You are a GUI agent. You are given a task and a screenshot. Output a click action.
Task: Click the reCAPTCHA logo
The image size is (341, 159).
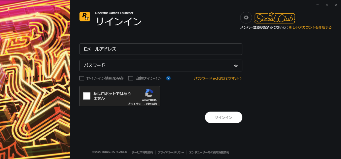pos(149,93)
